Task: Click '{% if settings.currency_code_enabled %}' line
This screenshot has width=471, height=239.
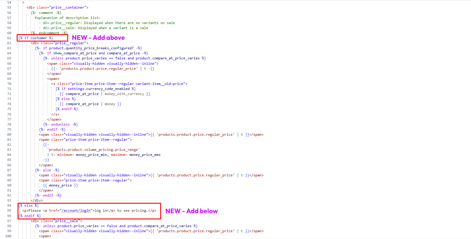Action: click(x=96, y=89)
